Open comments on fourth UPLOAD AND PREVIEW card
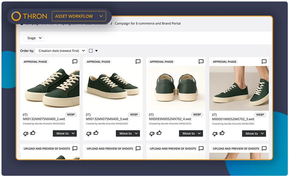This screenshot has width=289, height=177. [x=264, y=148]
